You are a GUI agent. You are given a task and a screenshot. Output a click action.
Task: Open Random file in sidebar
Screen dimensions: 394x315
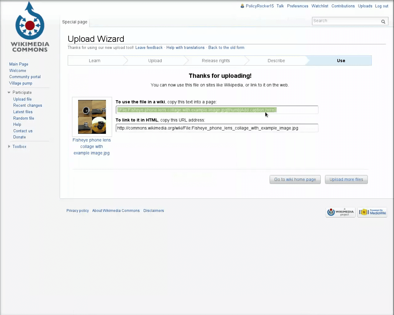[24, 118]
